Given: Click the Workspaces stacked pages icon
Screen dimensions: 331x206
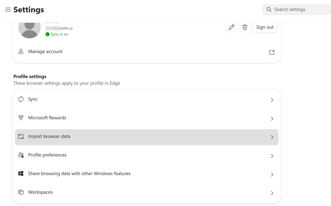Looking at the screenshot, I should click(21, 192).
